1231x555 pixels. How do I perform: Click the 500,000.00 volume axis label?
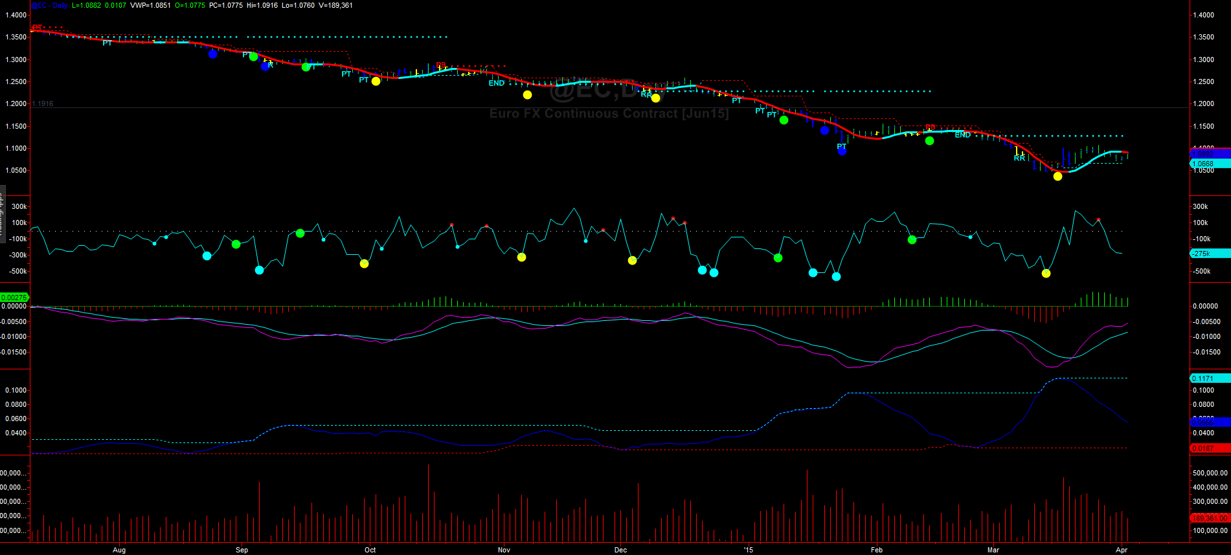click(x=1210, y=473)
